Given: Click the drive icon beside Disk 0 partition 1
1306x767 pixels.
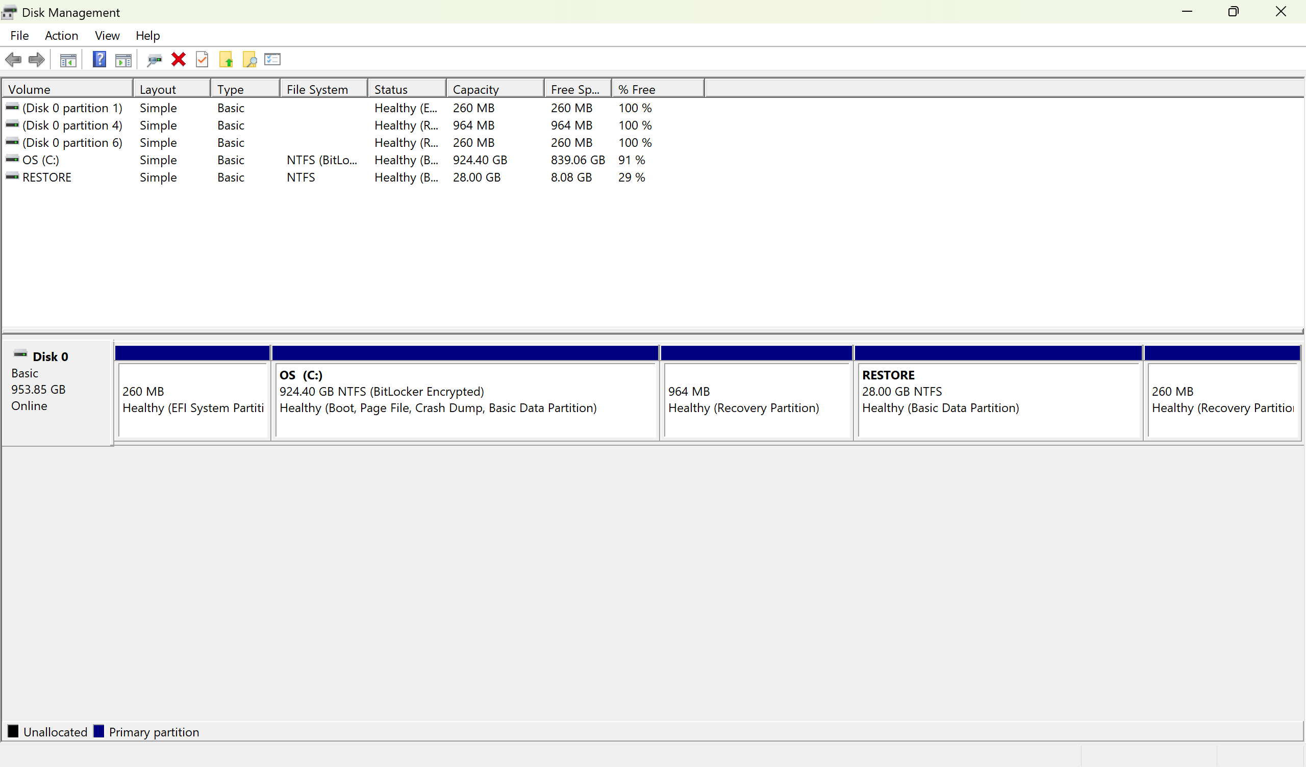Looking at the screenshot, I should pos(12,107).
